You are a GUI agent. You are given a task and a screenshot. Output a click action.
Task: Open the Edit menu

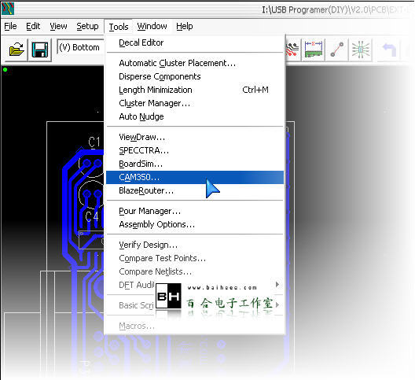[x=33, y=26]
